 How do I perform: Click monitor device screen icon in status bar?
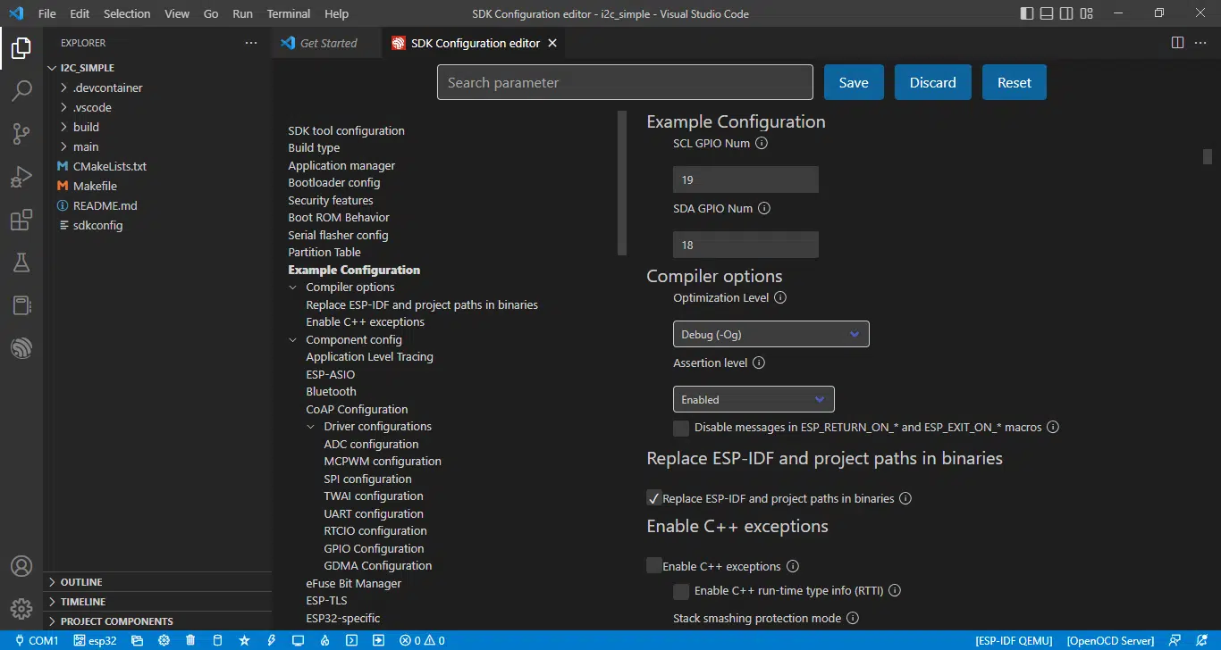coord(299,640)
